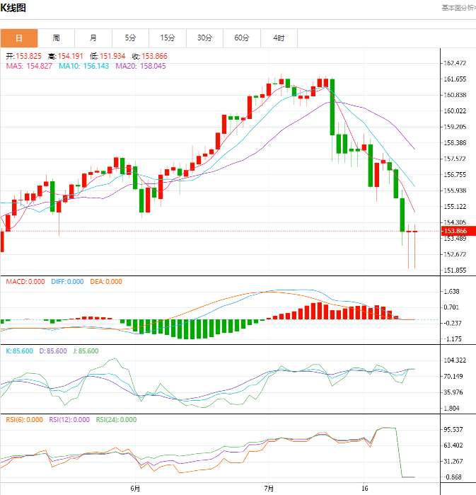The width and height of the screenshot is (476, 495).
Task: Show the 30分 interval chart
Action: (204, 38)
